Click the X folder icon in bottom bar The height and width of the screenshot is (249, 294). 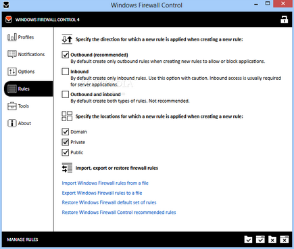(272, 240)
